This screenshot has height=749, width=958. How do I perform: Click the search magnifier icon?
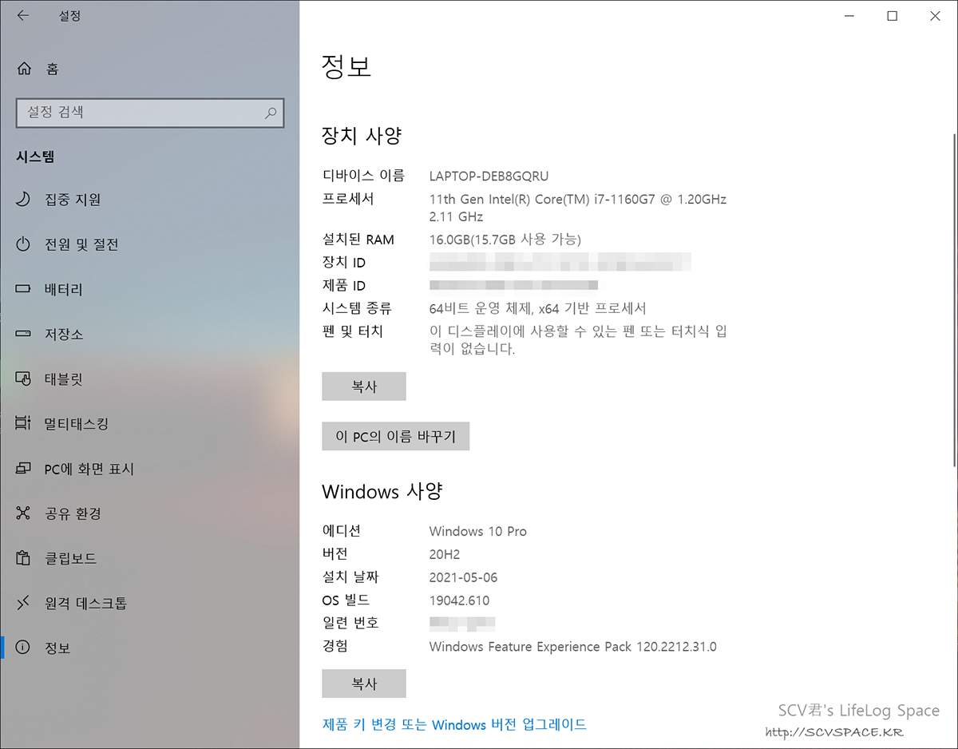271,113
